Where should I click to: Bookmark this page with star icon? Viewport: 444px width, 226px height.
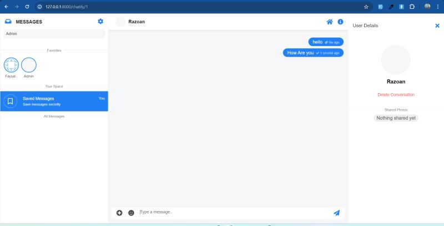coord(366,7)
